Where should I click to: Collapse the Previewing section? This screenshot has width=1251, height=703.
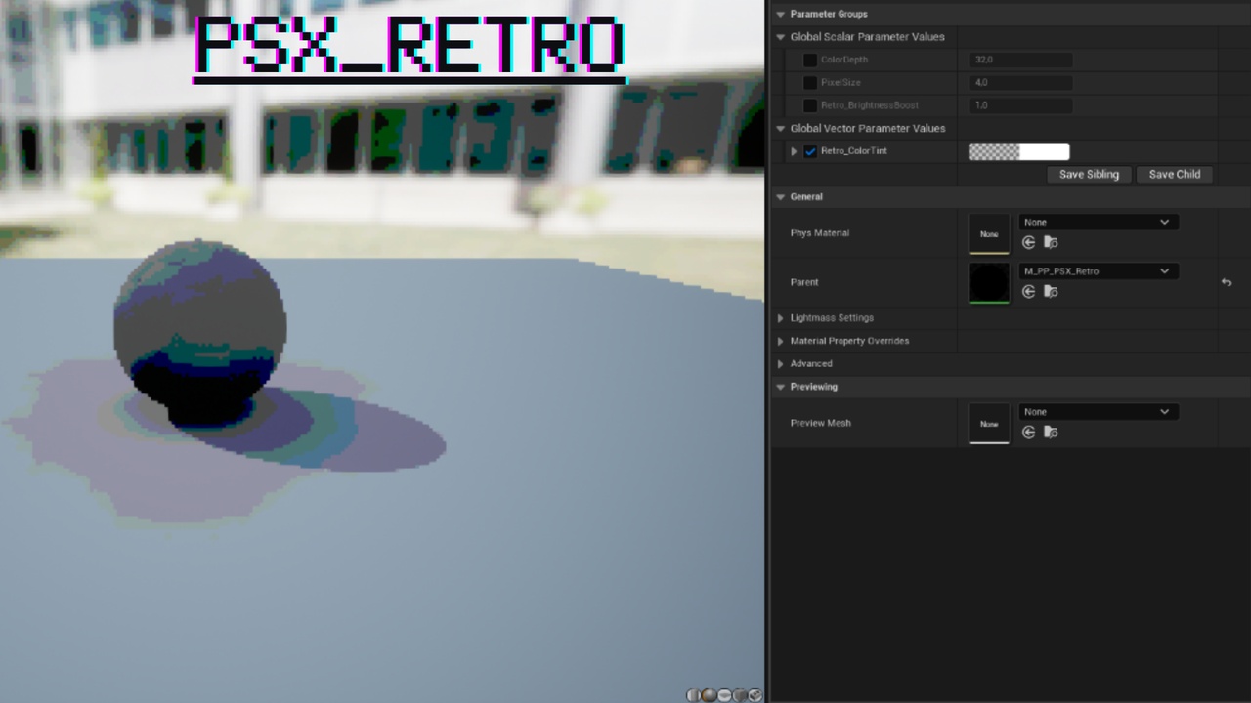781,387
